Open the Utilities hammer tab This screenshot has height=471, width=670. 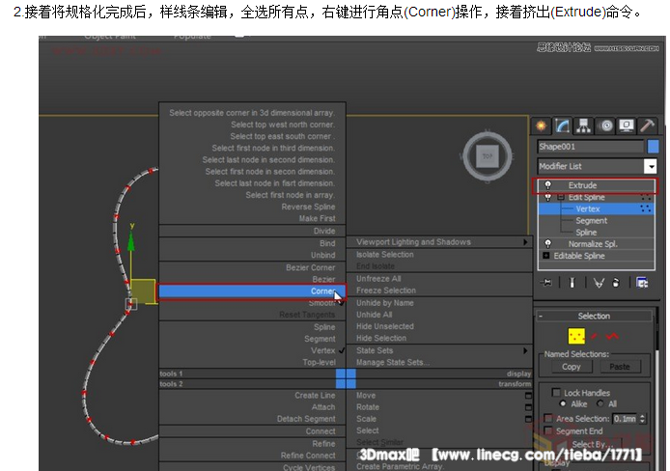click(648, 125)
